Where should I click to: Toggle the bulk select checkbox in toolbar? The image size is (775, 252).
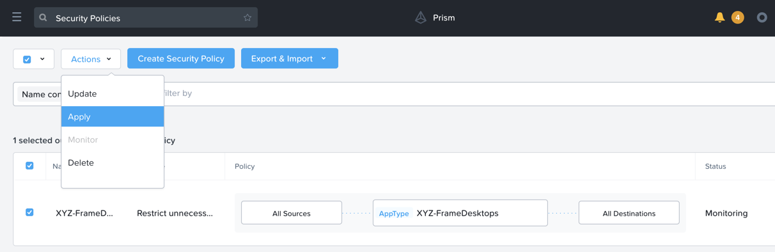(x=27, y=59)
